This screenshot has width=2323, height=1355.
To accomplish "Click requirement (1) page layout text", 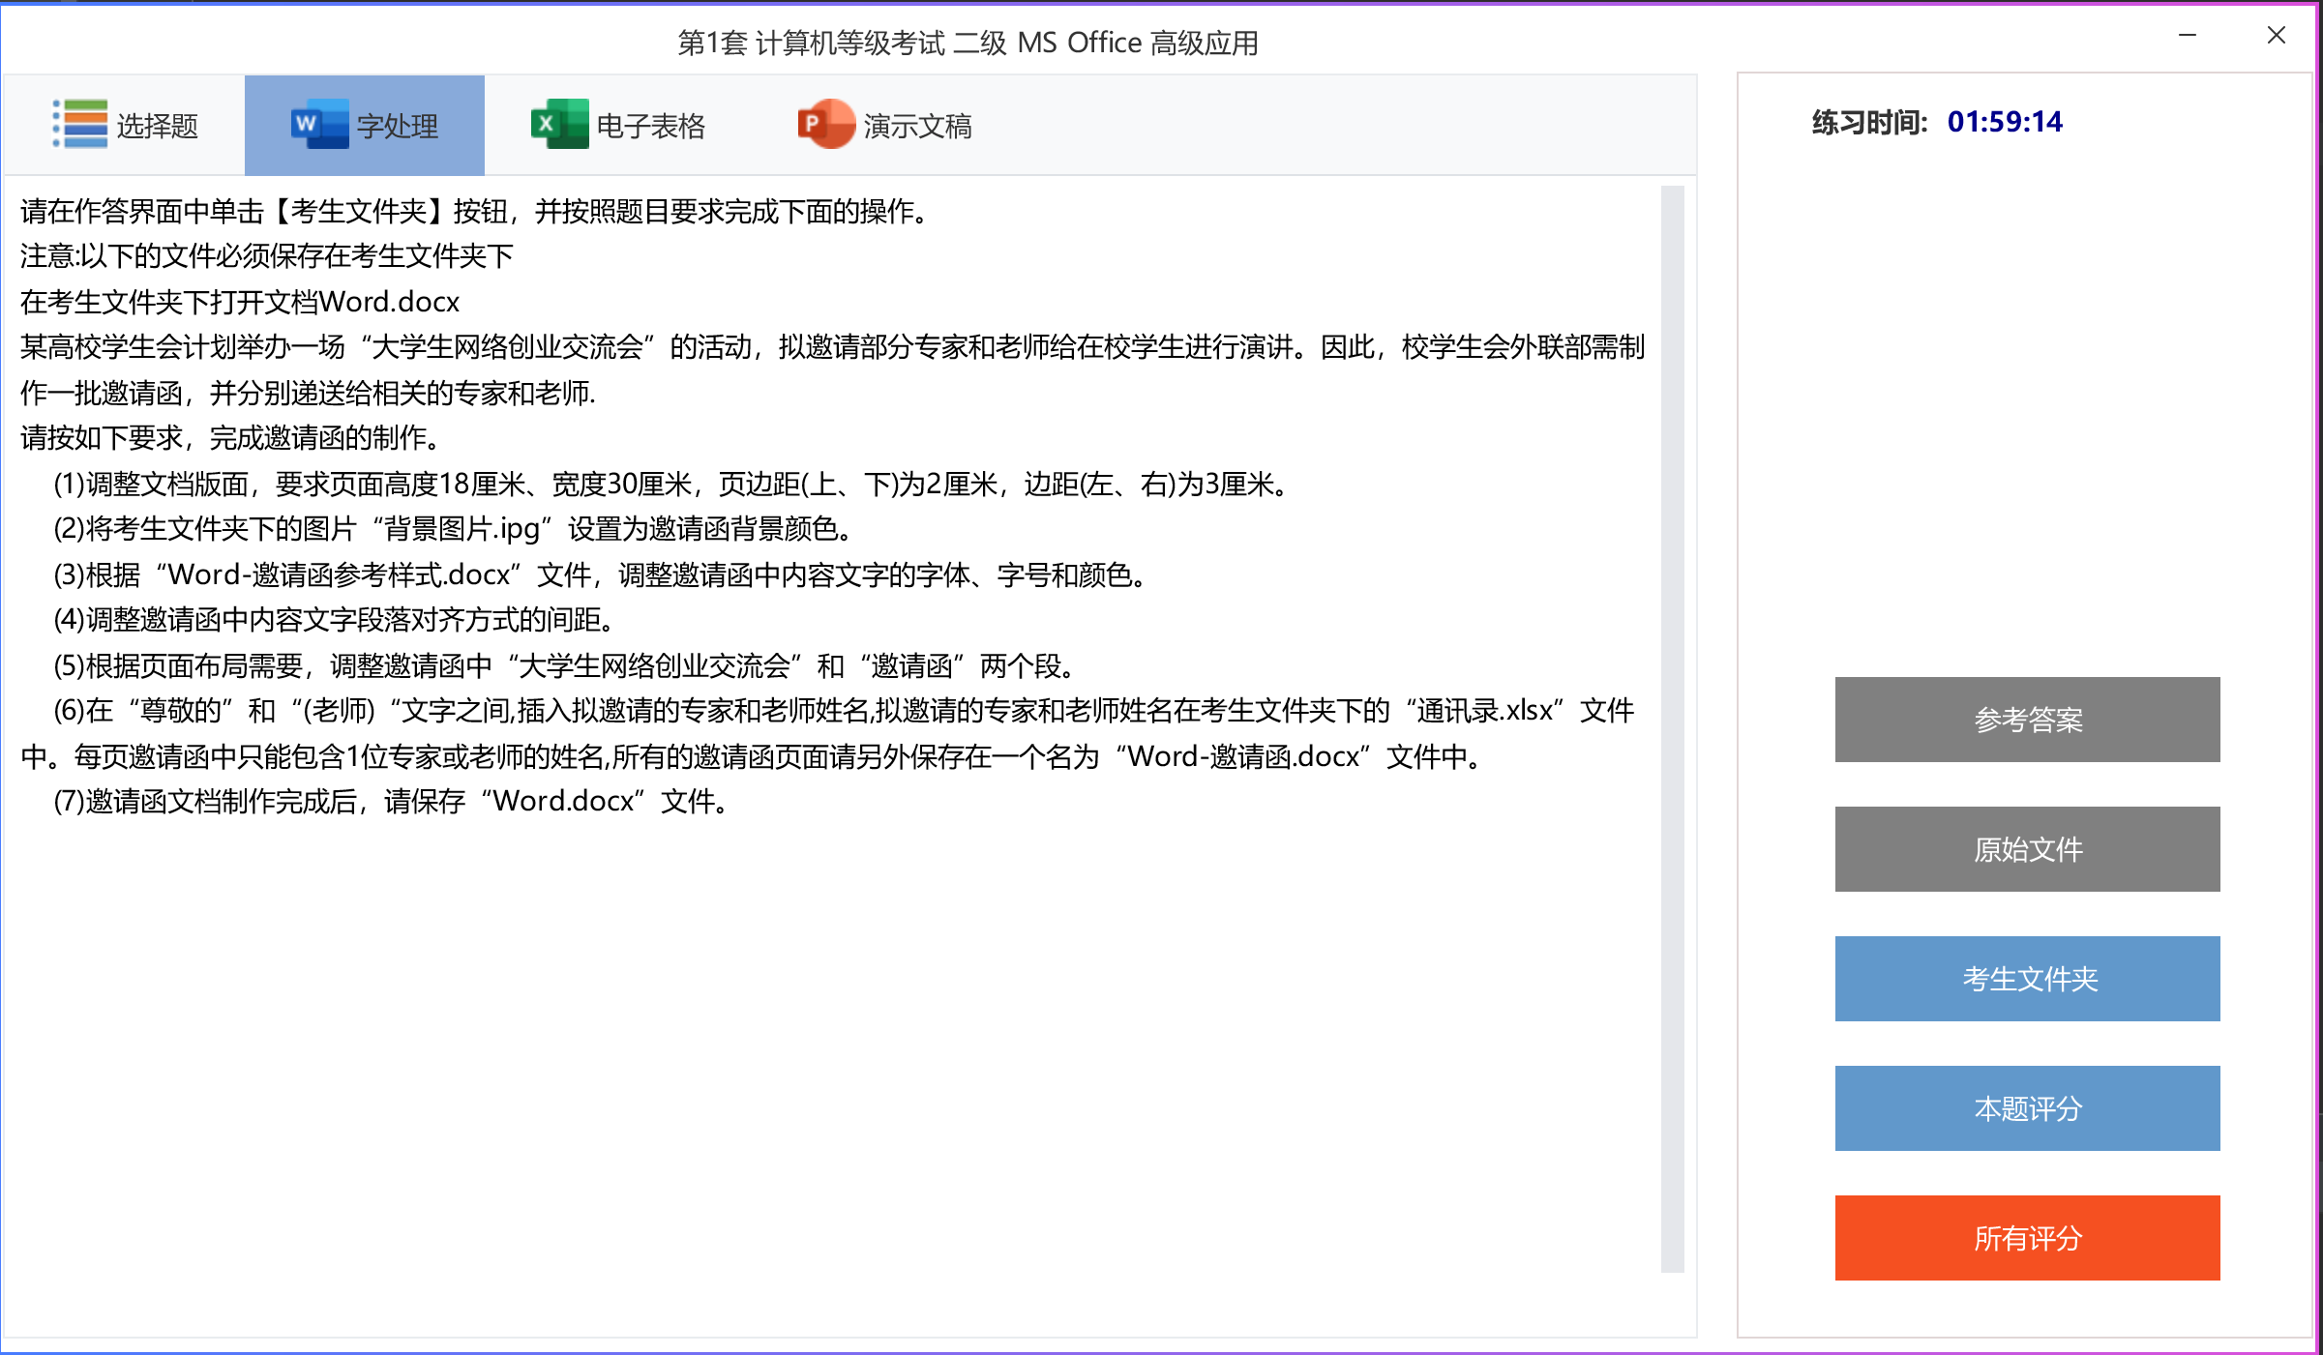I will (x=671, y=484).
